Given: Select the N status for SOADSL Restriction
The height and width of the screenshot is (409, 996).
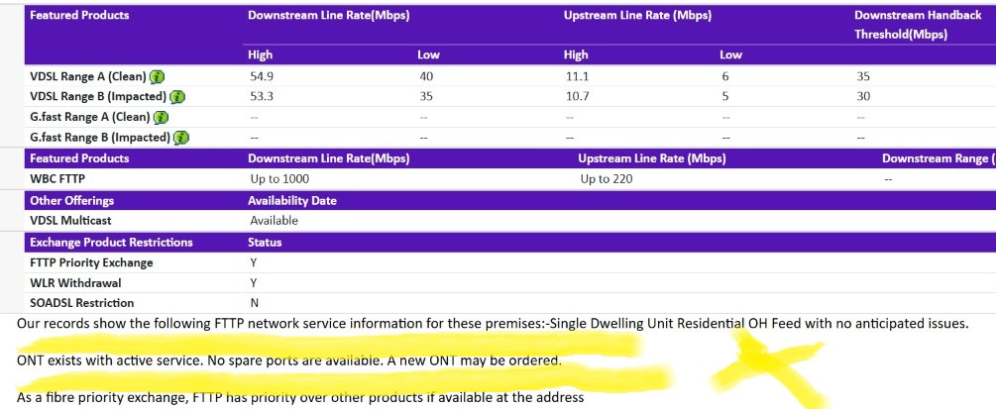Looking at the screenshot, I should pyautogui.click(x=254, y=303).
